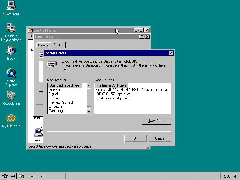Select Digital in Manufacturers list
Screen dimensions: 240x180
click(x=53, y=94)
